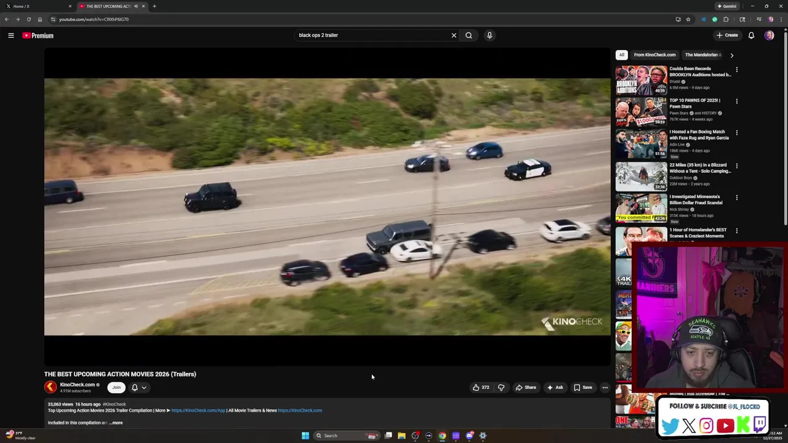Share the video
788x443 pixels.
tap(526, 388)
